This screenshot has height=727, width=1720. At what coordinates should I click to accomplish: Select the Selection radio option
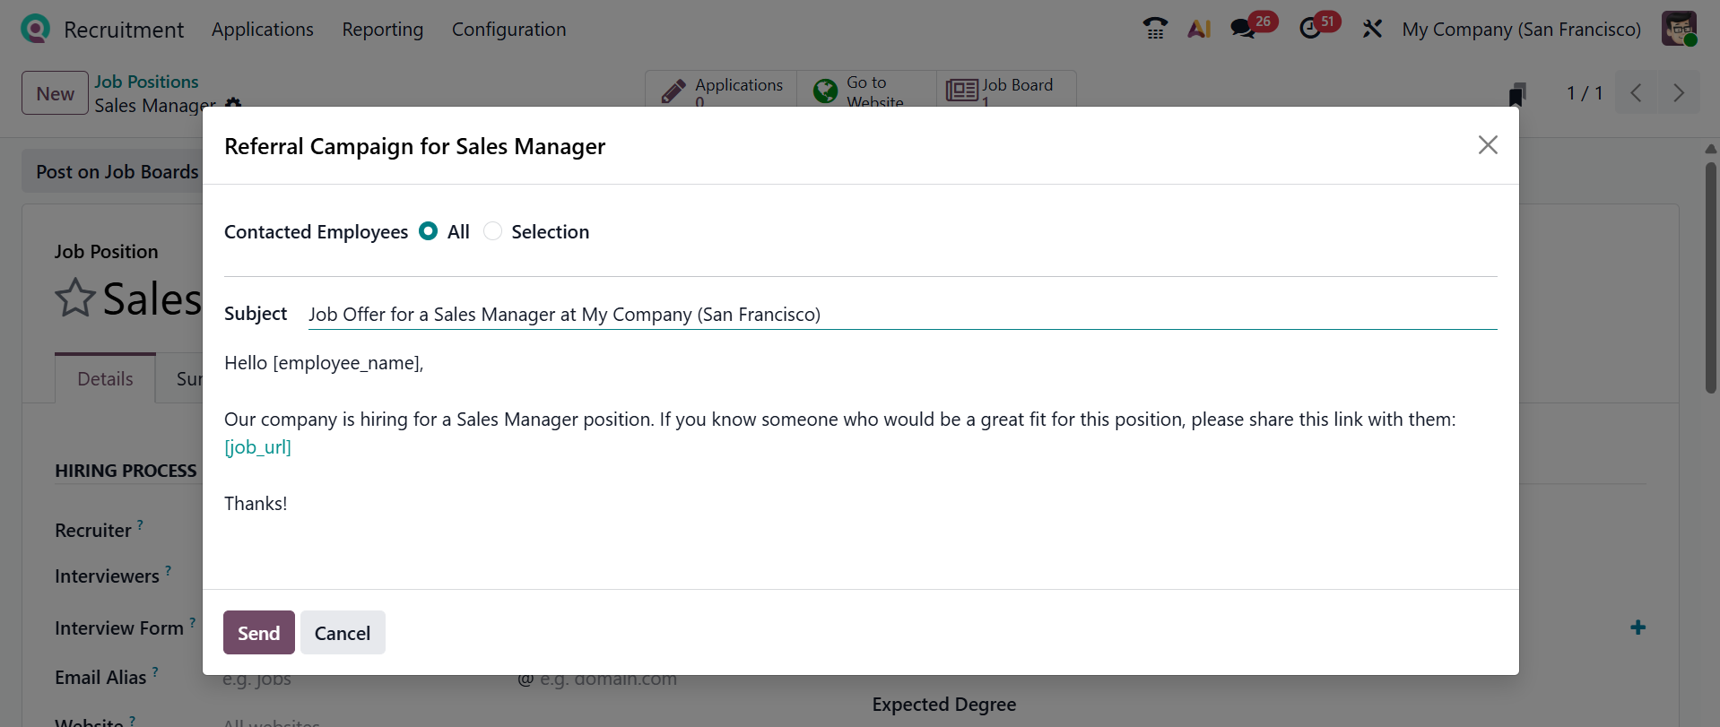pyautogui.click(x=492, y=231)
